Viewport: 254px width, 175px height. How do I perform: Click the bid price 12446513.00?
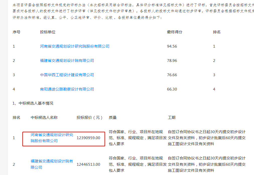(88, 164)
